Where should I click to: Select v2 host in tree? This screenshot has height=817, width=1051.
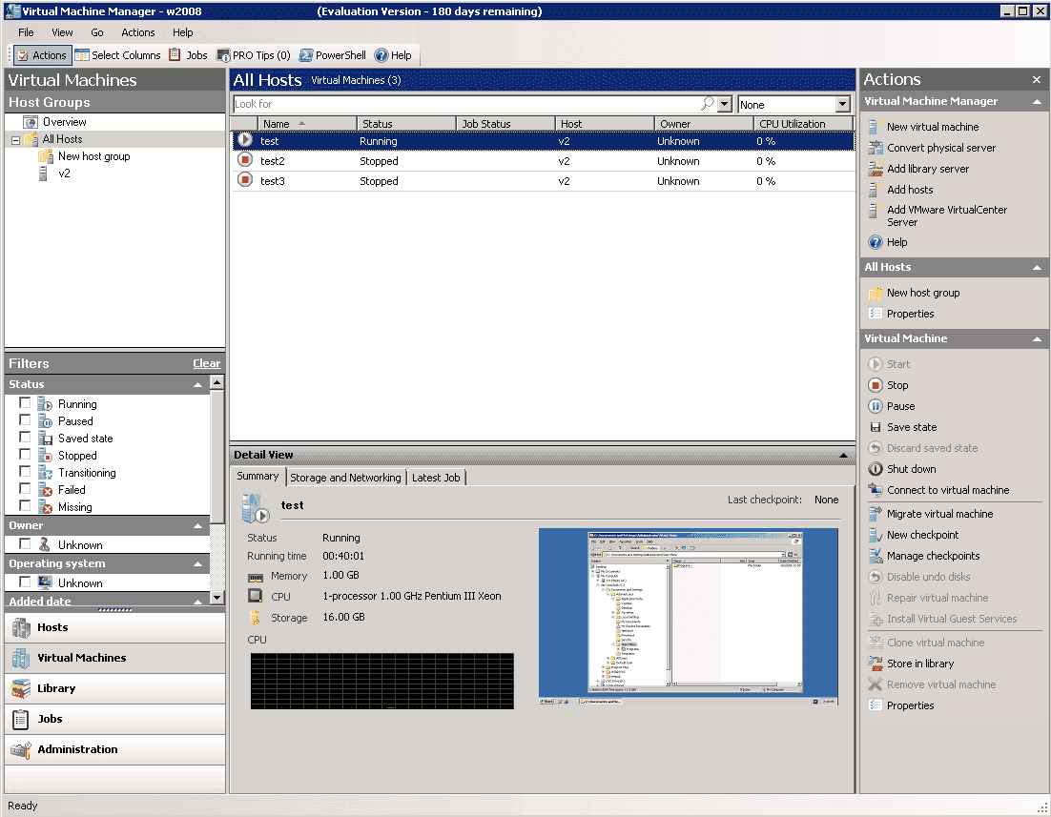pos(64,173)
